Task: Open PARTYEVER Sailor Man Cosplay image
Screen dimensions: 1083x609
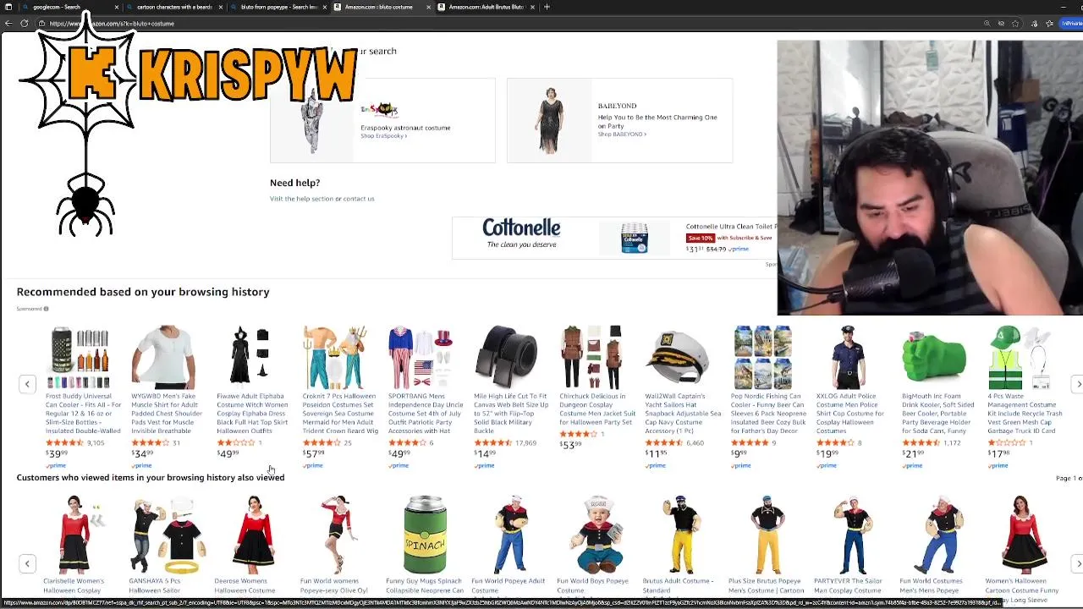Action: point(852,535)
